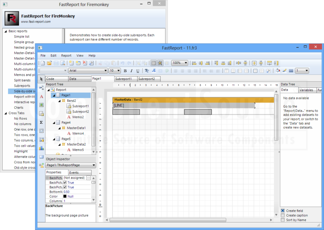Select the Picture object tool
324x230 pixels.
pyautogui.click(x=42, y=105)
